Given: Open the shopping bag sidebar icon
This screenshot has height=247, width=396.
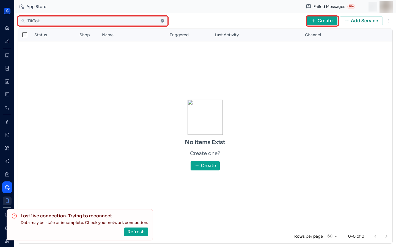Looking at the screenshot, I should point(7,174).
